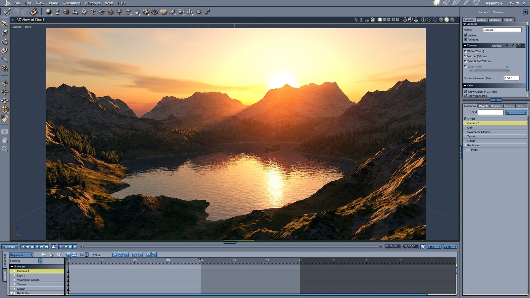
Task: Click the Zoom (mm) slider
Action: click(x=489, y=71)
